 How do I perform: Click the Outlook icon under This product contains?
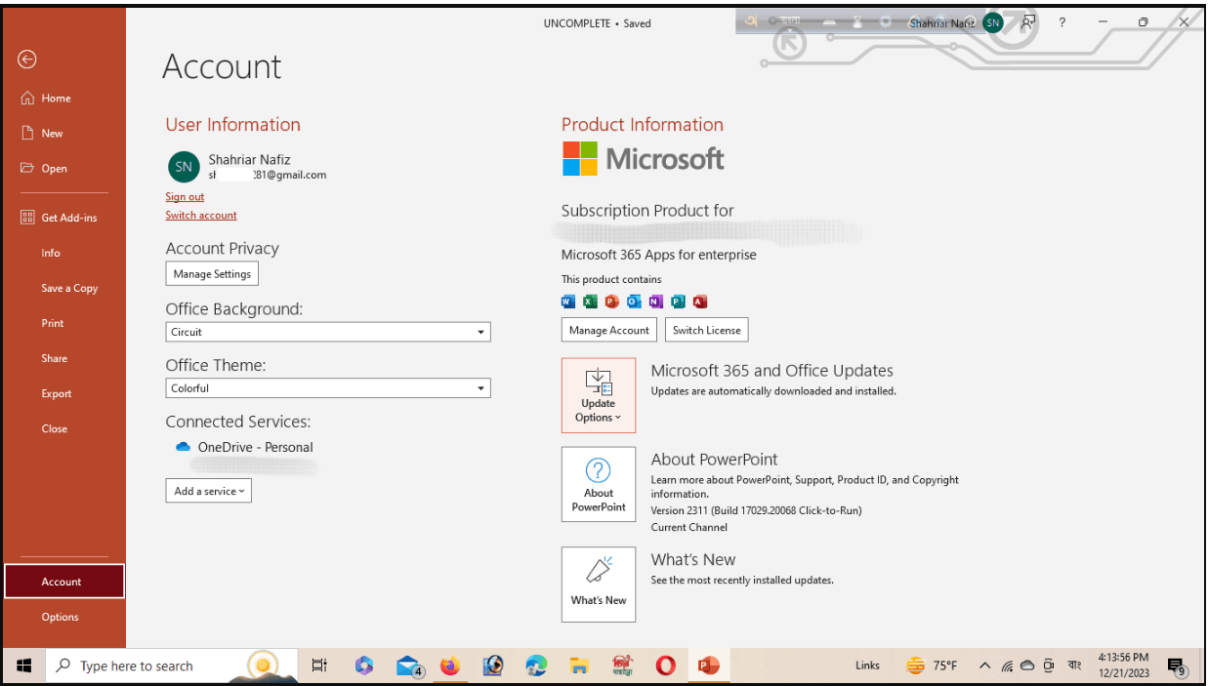tap(634, 302)
